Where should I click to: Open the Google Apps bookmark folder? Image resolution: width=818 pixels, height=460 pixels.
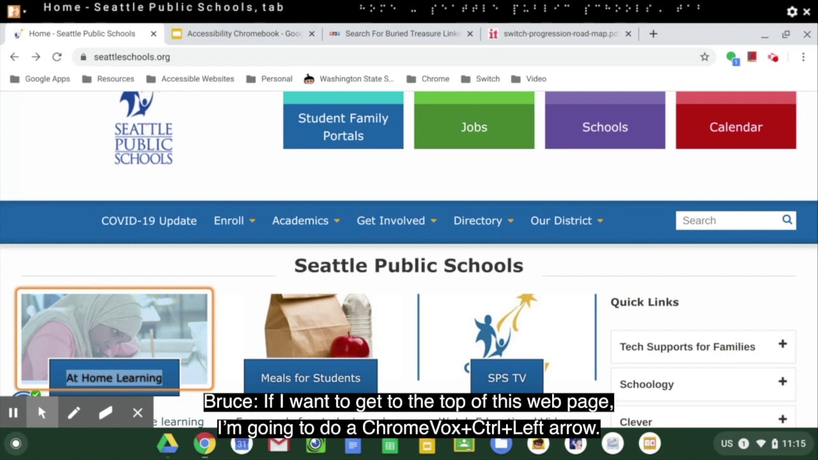point(40,79)
